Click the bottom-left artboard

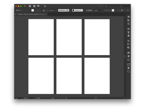click(41, 76)
